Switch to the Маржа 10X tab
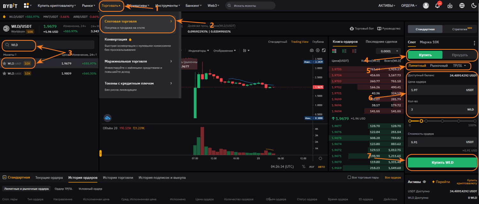The image size is (479, 204). pos(429,42)
